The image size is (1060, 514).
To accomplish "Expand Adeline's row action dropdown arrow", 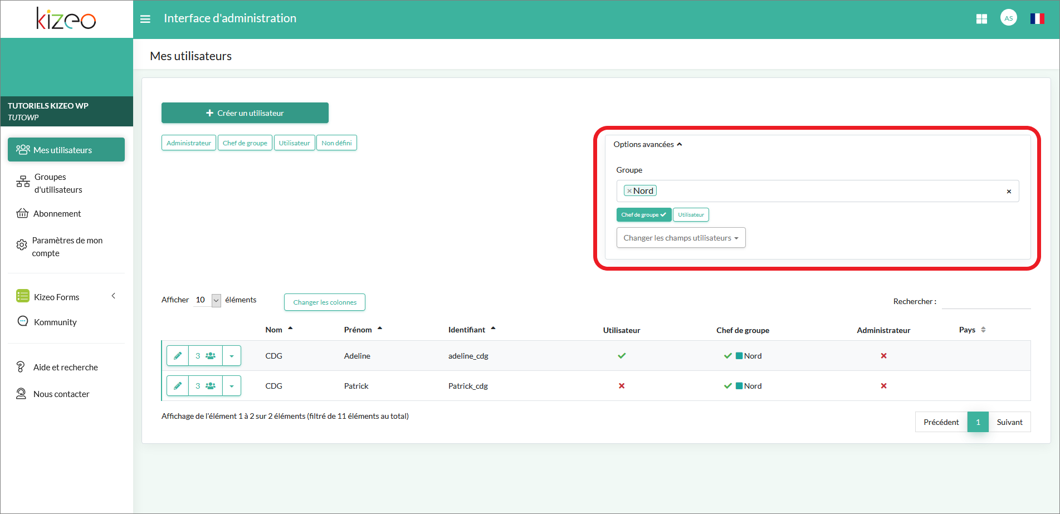I will 232,356.
